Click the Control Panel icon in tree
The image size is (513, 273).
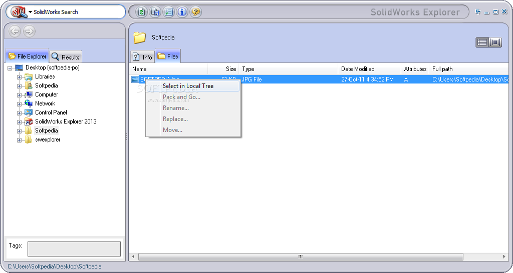click(29, 112)
